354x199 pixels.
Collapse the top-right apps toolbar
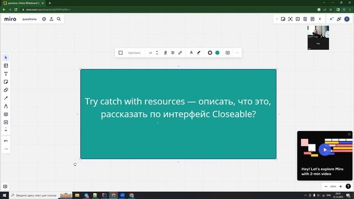click(x=277, y=19)
